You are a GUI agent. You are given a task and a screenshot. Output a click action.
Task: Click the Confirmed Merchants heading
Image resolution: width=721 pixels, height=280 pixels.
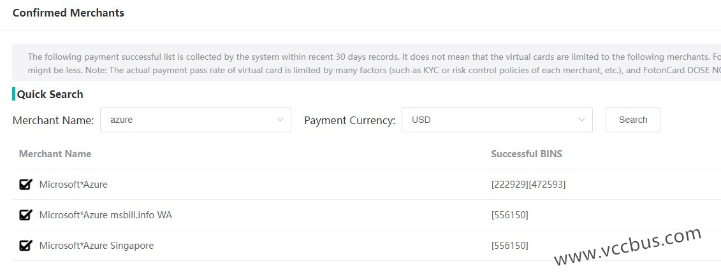pyautogui.click(x=68, y=13)
